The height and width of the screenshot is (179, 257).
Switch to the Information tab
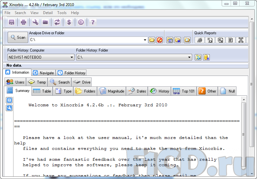coord(17,72)
